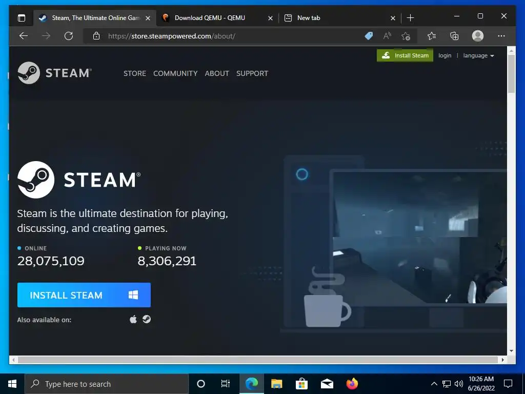Viewport: 525px width, 394px height.
Task: Open the STORE menu
Action: (135, 73)
